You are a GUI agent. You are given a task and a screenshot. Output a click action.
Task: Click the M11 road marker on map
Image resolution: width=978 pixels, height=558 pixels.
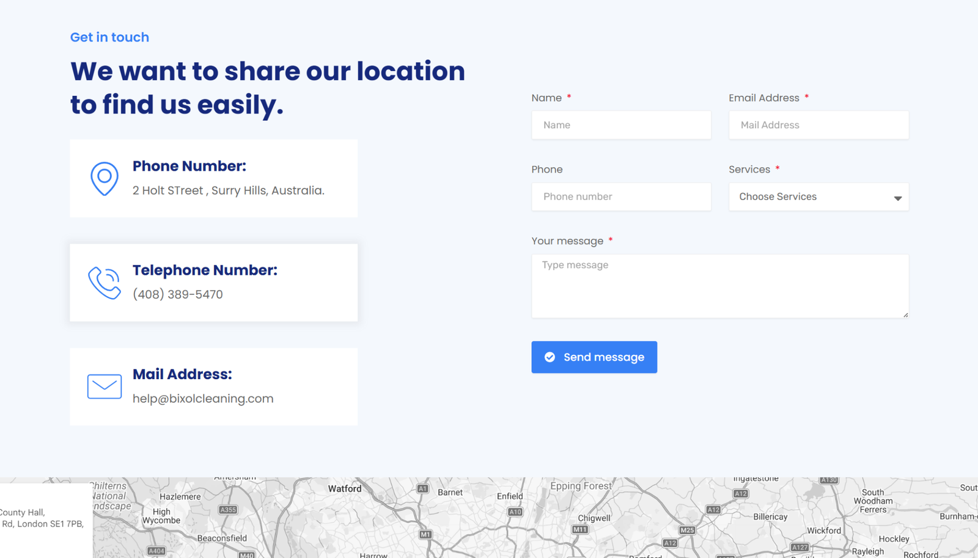[x=580, y=529]
